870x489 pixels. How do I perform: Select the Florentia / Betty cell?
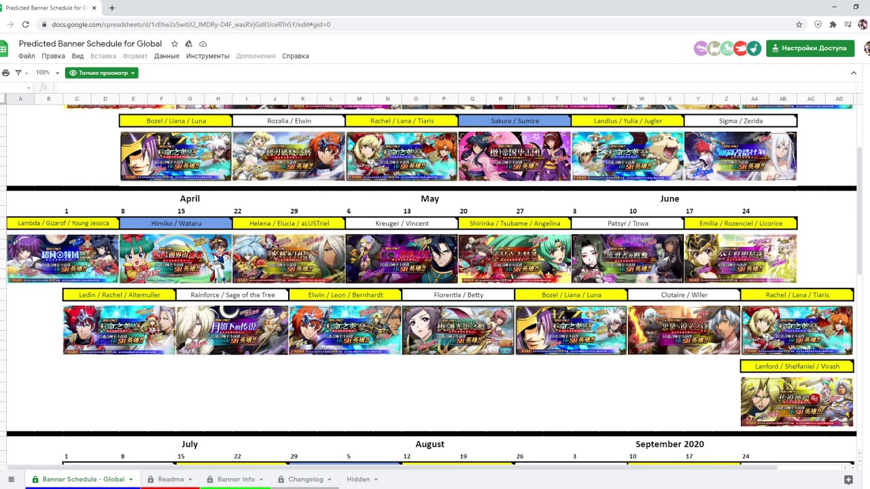point(458,295)
